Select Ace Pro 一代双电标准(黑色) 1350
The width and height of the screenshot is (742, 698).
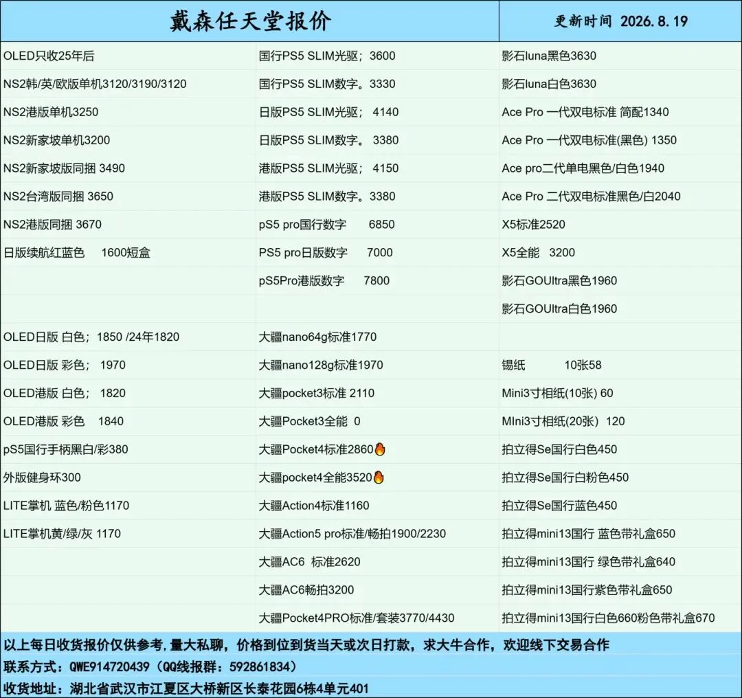[589, 140]
